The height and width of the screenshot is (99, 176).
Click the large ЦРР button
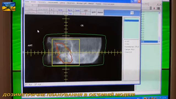(94, 12)
